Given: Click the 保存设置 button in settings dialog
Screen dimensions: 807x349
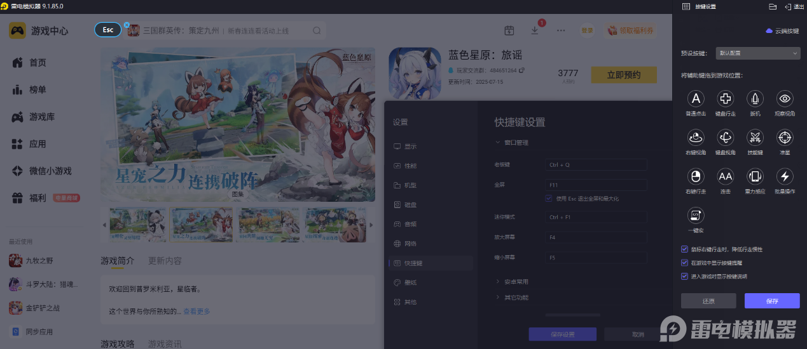Looking at the screenshot, I should coord(562,334).
